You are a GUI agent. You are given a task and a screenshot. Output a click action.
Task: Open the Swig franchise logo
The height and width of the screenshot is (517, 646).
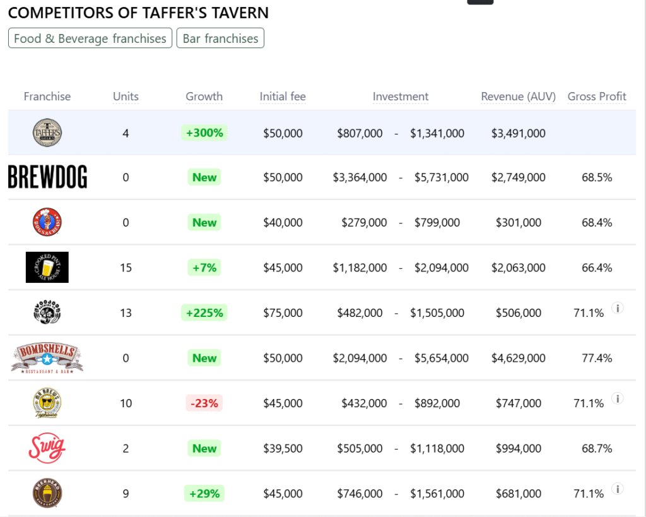pos(47,448)
